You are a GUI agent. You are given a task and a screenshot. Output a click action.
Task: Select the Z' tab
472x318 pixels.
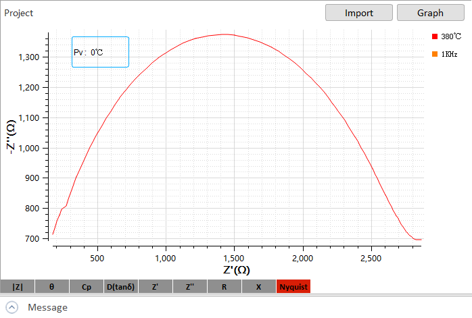click(x=156, y=287)
